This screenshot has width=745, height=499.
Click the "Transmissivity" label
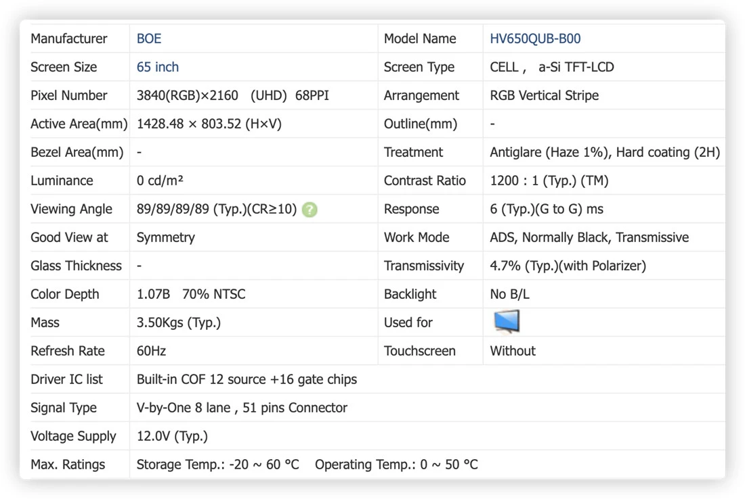point(424,266)
